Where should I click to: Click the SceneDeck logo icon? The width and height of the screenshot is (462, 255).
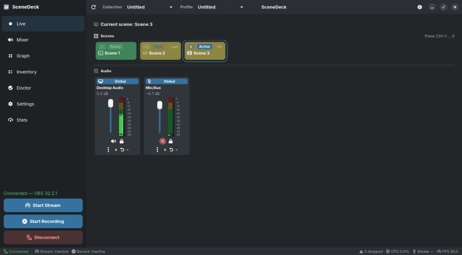click(x=6, y=7)
